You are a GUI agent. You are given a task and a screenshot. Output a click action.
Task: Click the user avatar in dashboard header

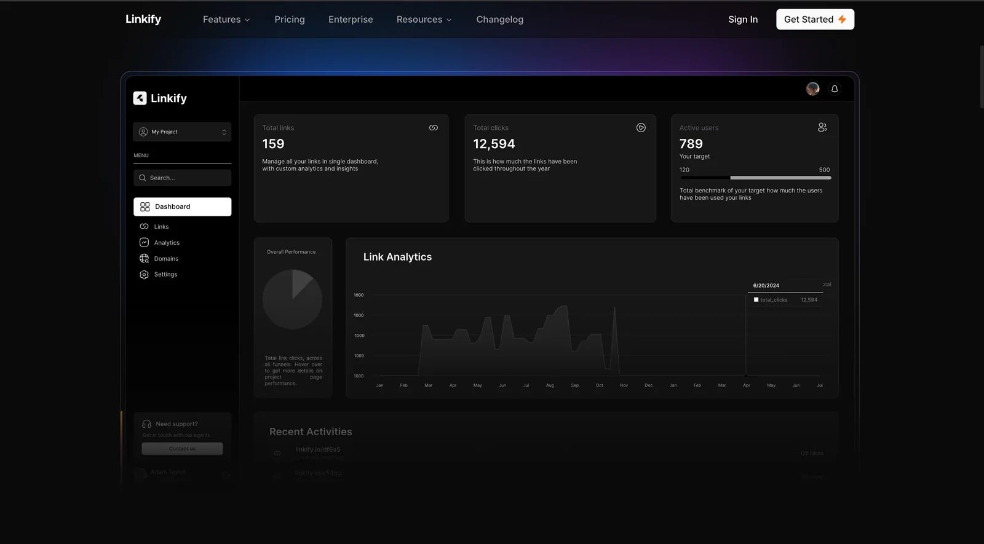coord(812,89)
